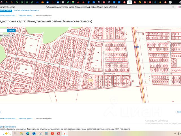The image size is (181, 136).
Task: Select land parcel 428 on the map
Action: tap(26, 69)
